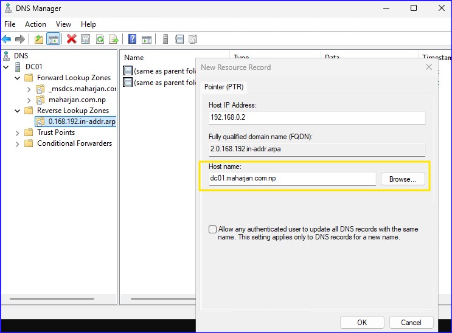Click the server tower icon in toolbar
The height and width of the screenshot is (333, 452).
coord(165,39)
